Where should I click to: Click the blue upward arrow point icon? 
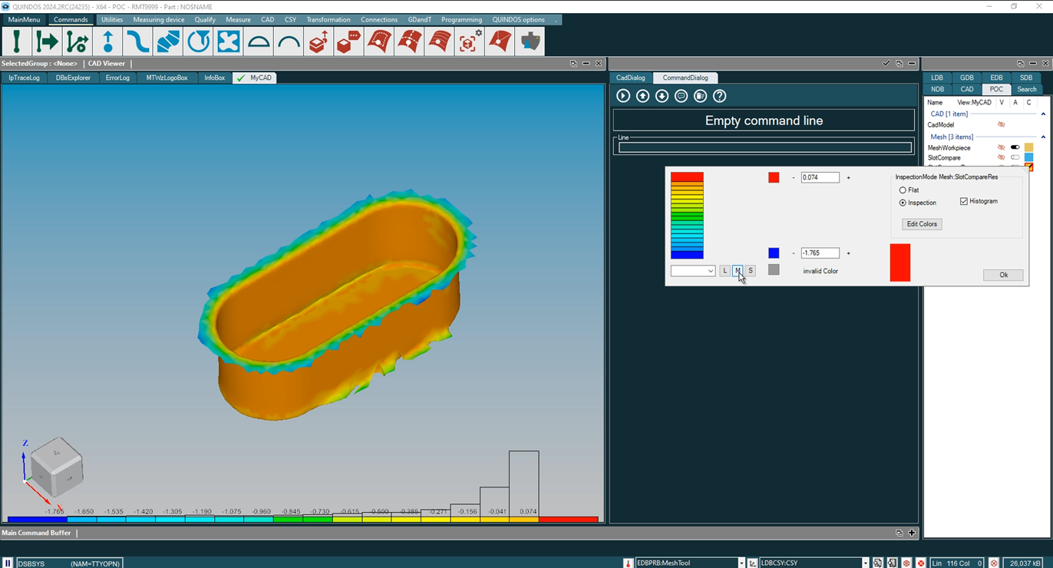pyautogui.click(x=107, y=41)
